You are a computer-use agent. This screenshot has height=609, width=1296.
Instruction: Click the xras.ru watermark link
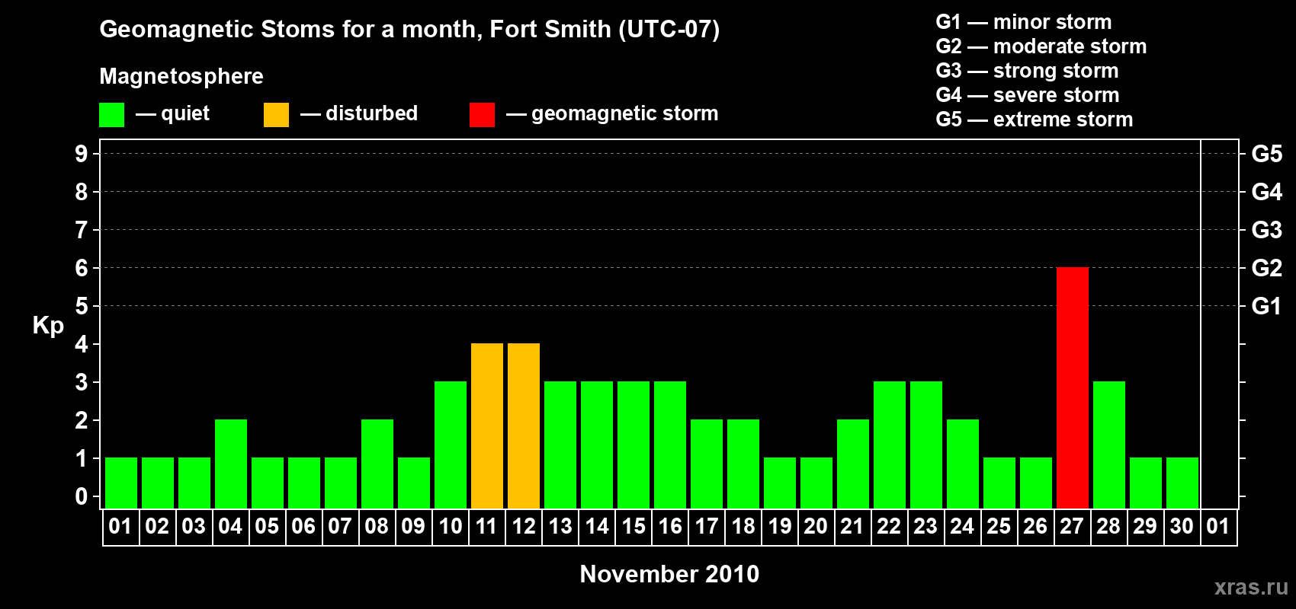(1251, 587)
